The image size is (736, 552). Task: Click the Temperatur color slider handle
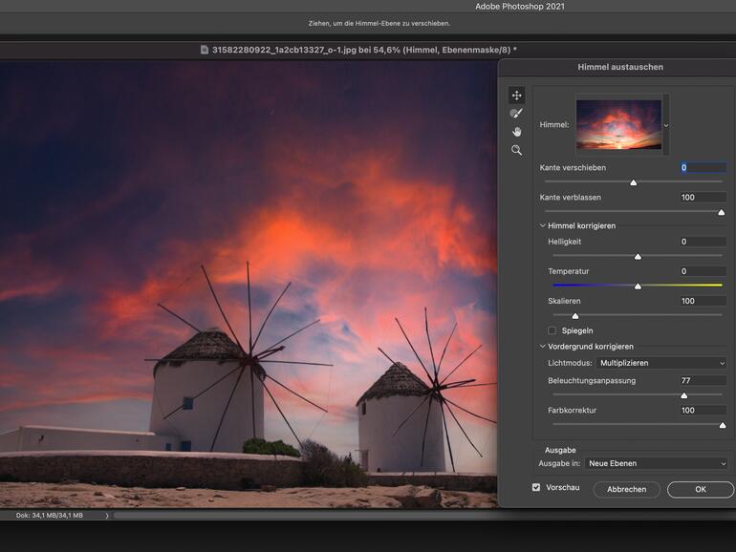click(638, 287)
